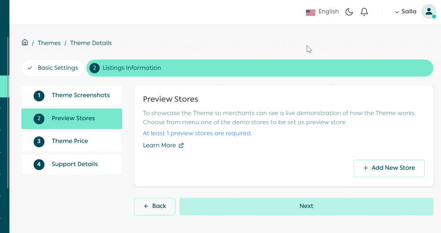Open the Support Details section
This screenshot has width=441, height=233.
[75, 164]
